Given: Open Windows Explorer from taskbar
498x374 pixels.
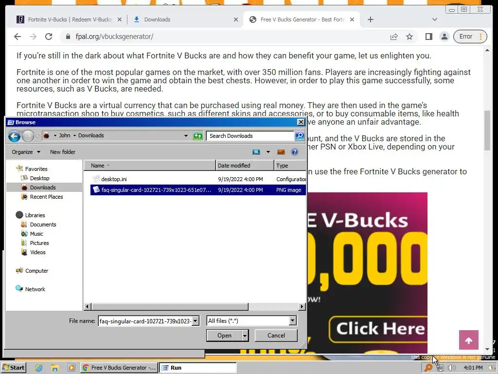Looking at the screenshot, I should [54, 368].
